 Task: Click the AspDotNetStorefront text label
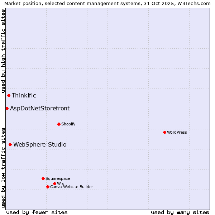[40, 108]
